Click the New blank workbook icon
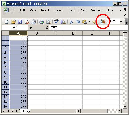129x115 pixels. point(7,22)
